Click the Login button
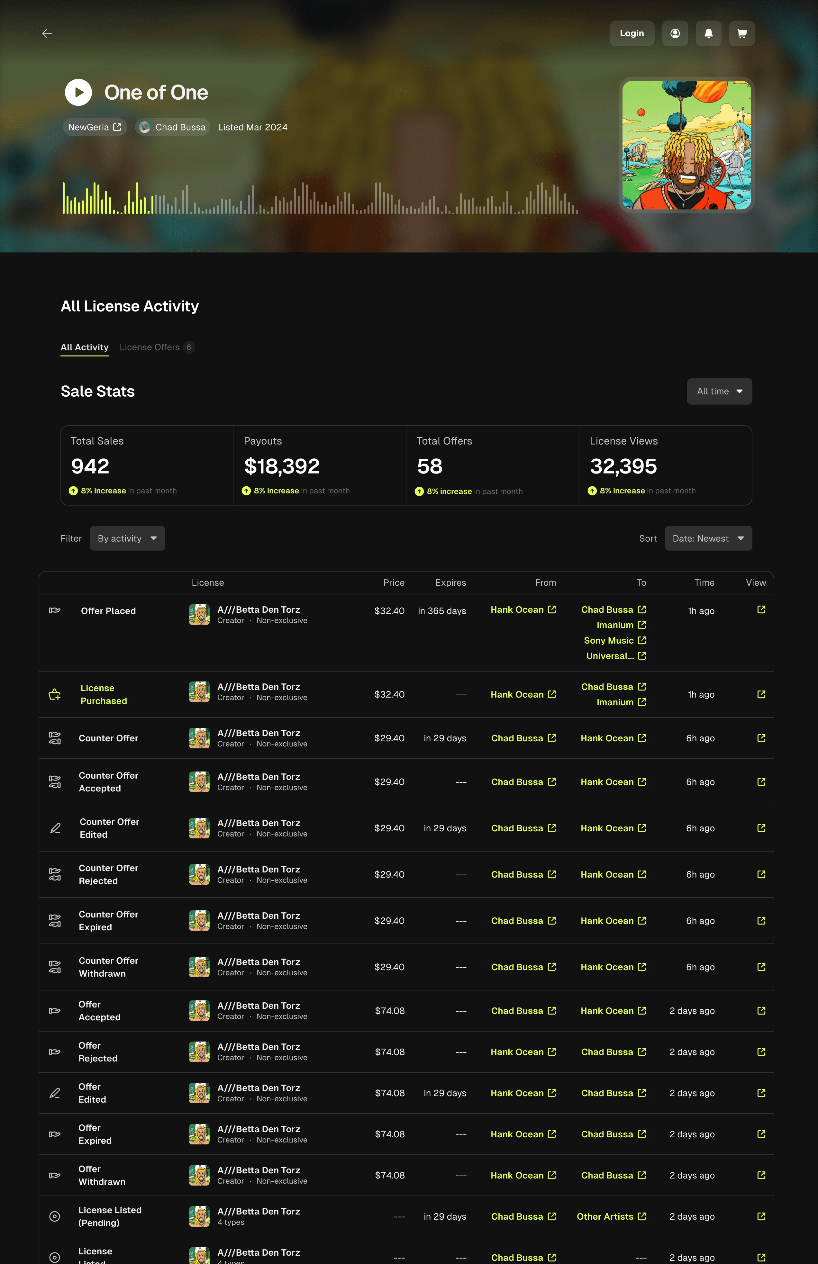 coord(632,33)
